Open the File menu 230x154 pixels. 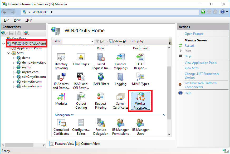pos(7,20)
